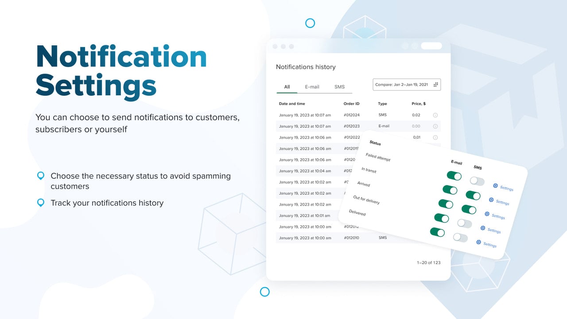Click the 1–20 of 123 pagination label
Image resolution: width=567 pixels, height=319 pixels.
[x=429, y=263]
